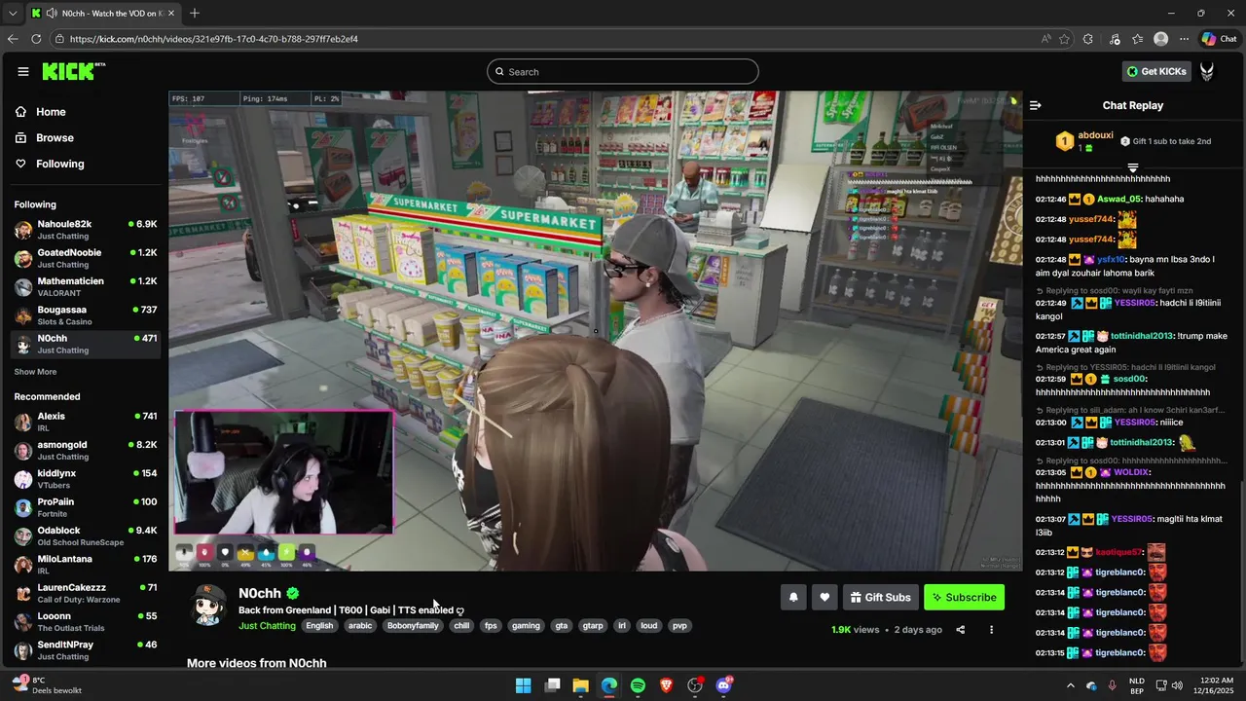Image resolution: width=1246 pixels, height=701 pixels.
Task: Open Looonn recommended channel
Action: (x=86, y=621)
